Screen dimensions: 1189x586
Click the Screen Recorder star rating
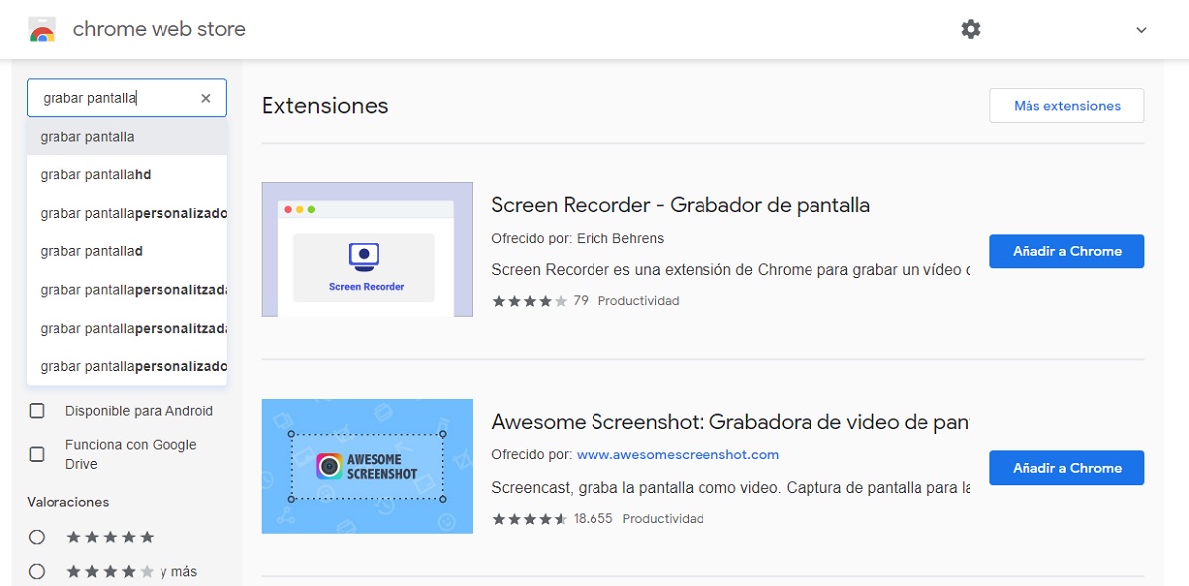coord(529,301)
